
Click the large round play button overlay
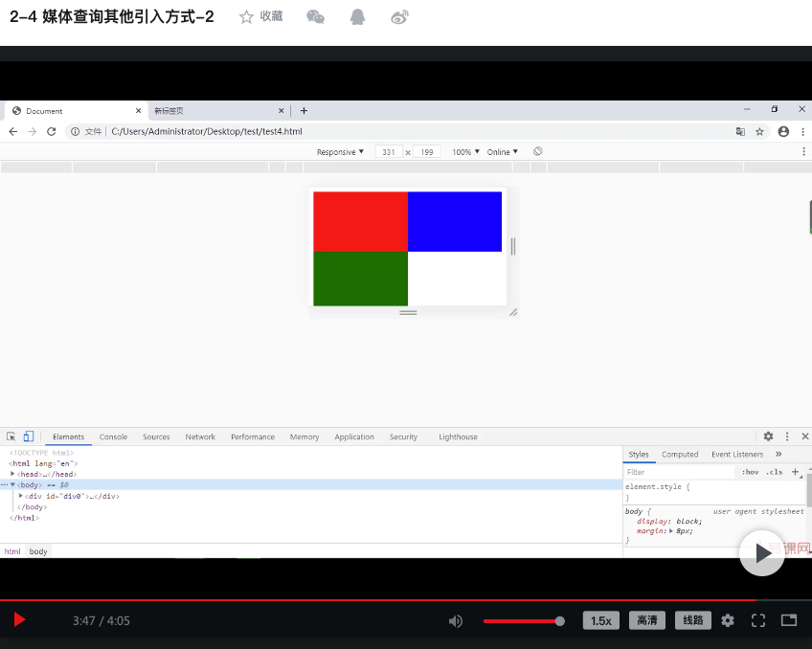click(x=762, y=552)
